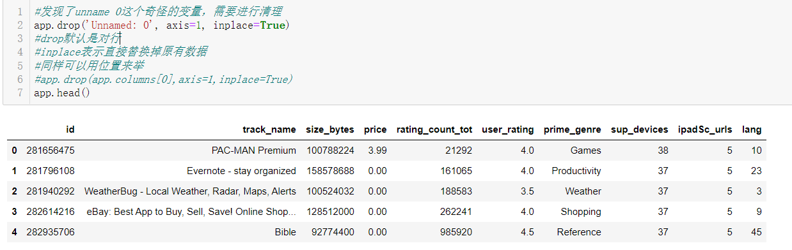Select size_bytes value 100788224
Image resolution: width=792 pixels, height=250 pixels.
pos(330,151)
